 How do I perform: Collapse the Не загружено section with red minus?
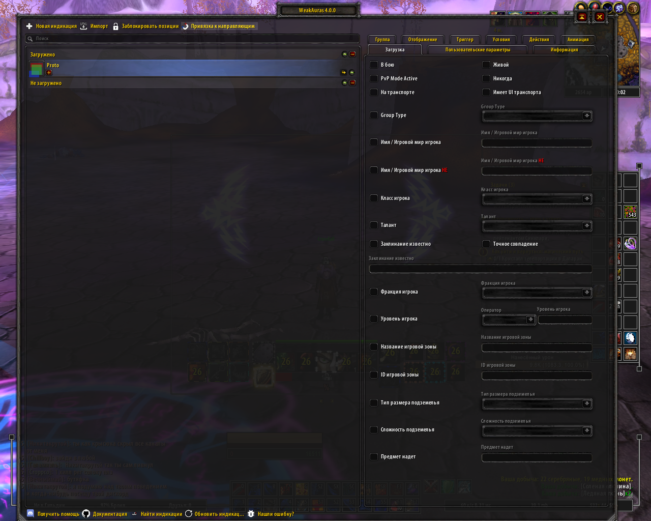coord(352,83)
